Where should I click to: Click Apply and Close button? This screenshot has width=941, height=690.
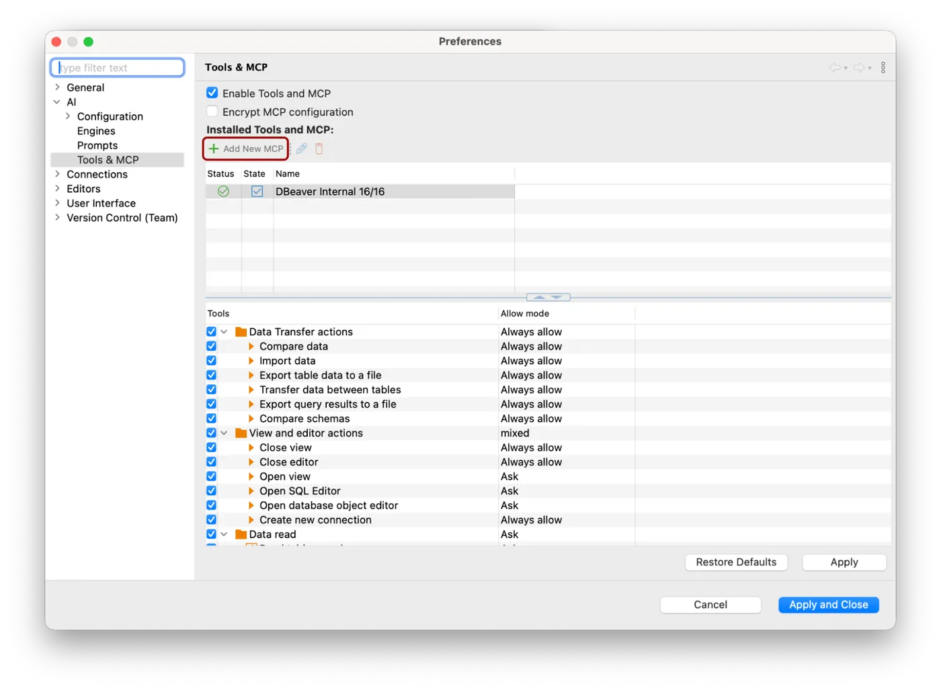(x=829, y=605)
